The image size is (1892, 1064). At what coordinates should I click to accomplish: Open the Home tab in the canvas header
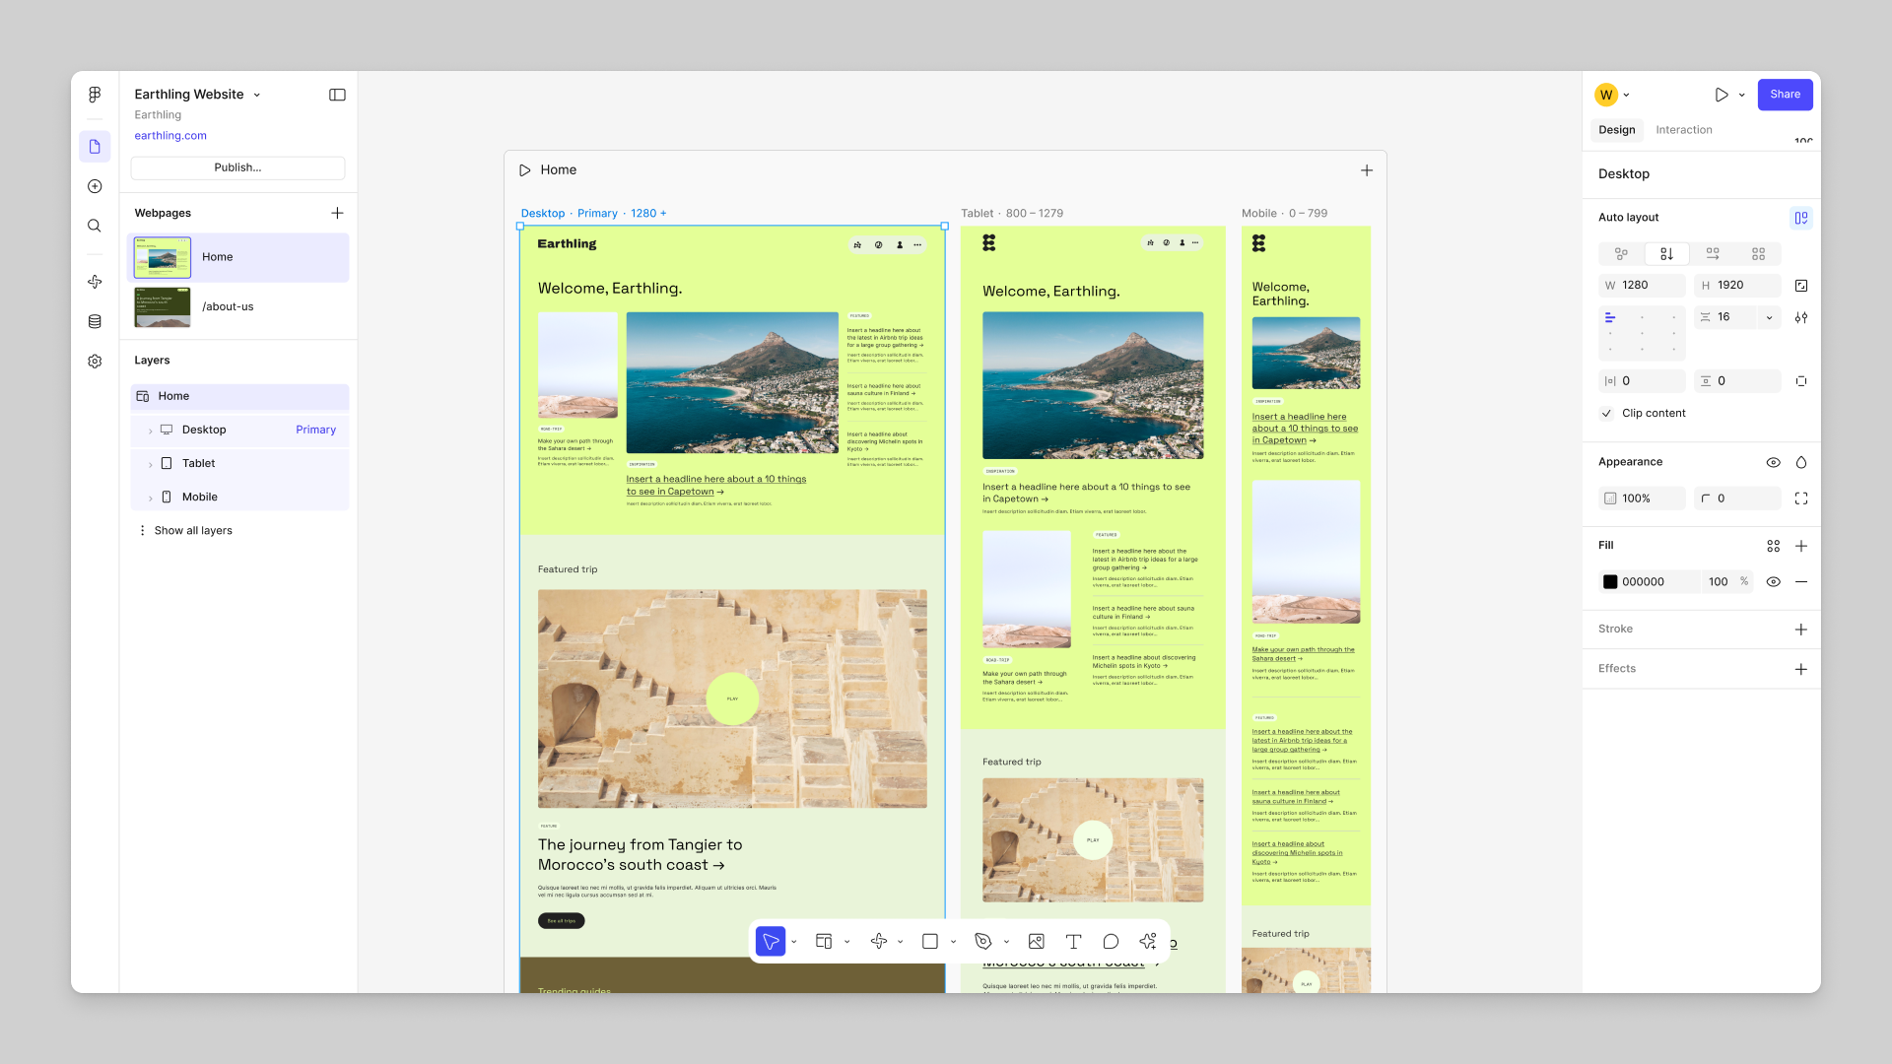point(559,169)
